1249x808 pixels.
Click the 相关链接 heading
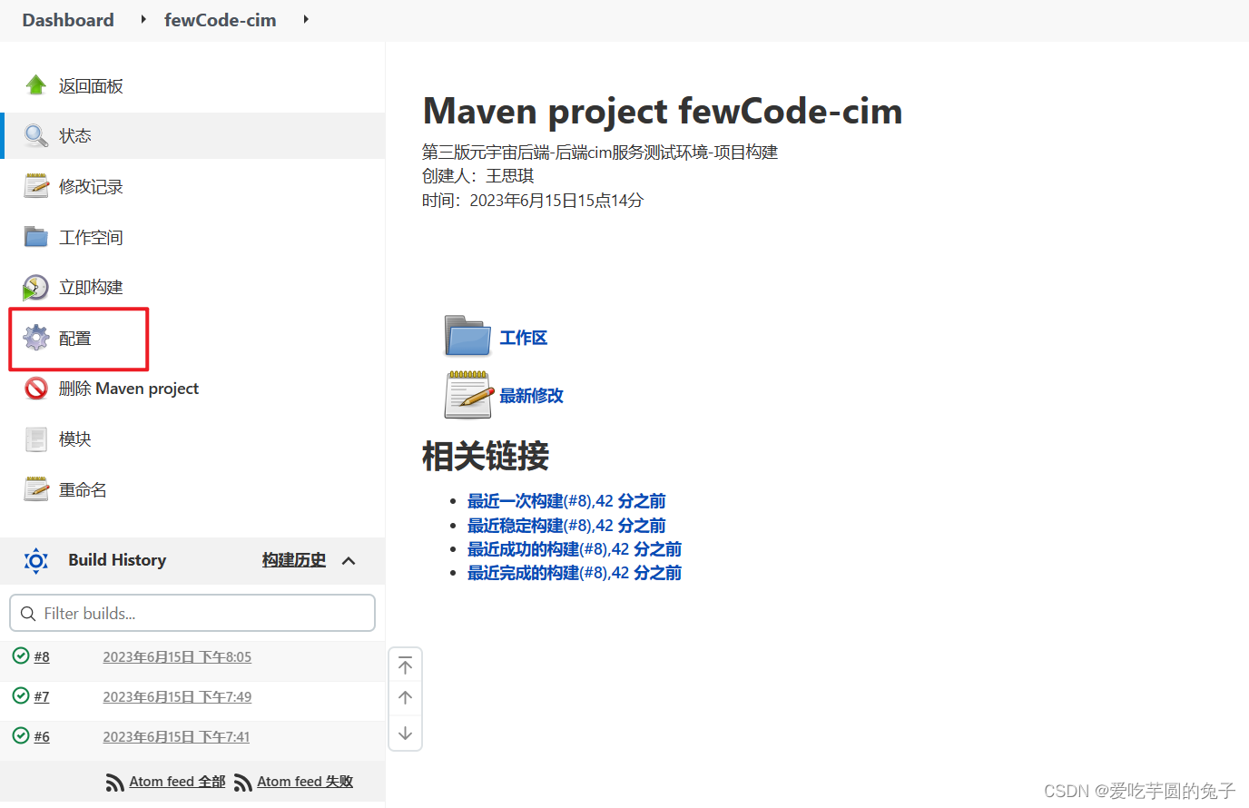tap(486, 456)
